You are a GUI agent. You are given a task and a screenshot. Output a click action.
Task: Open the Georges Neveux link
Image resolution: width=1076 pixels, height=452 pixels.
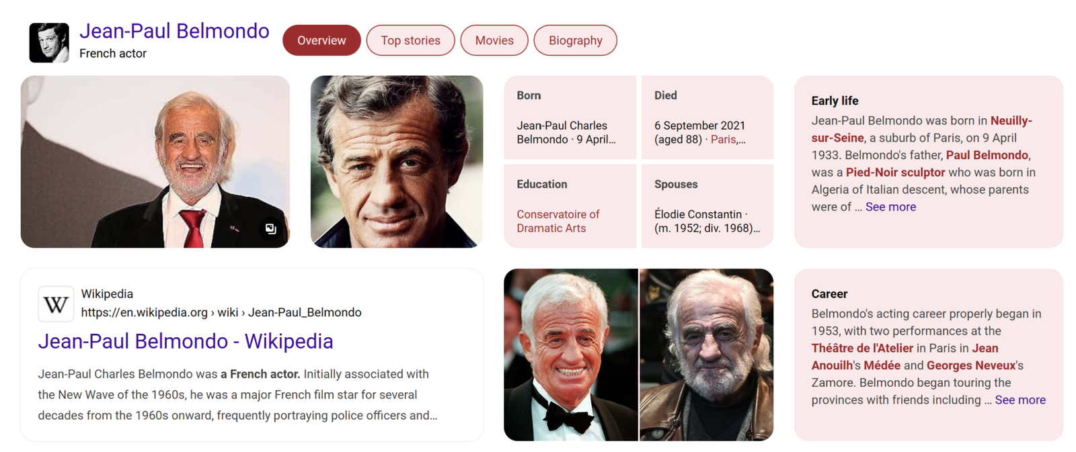coord(970,365)
